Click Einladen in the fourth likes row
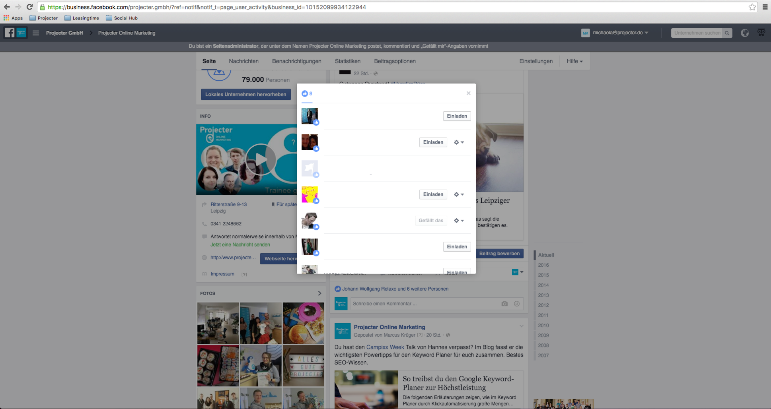This screenshot has height=409, width=771. click(x=433, y=194)
